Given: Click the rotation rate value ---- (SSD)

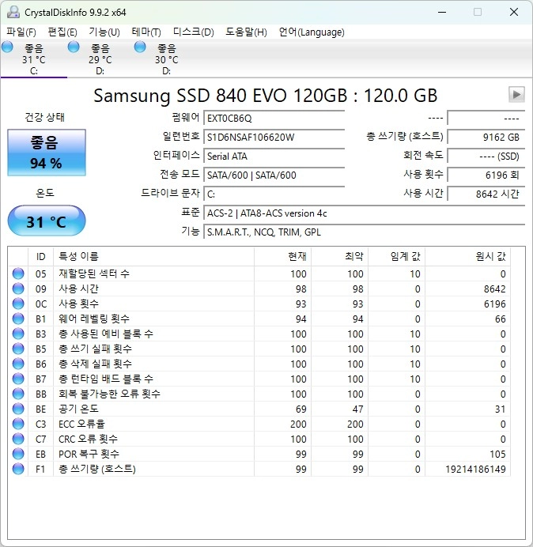Looking at the screenshot, I should [486, 156].
